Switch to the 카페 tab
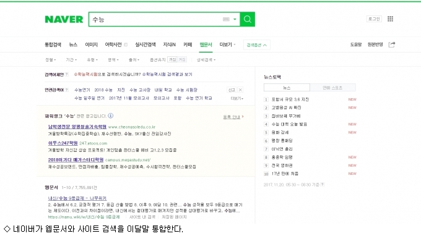Viewport: 421px width, 236px height. [188, 44]
